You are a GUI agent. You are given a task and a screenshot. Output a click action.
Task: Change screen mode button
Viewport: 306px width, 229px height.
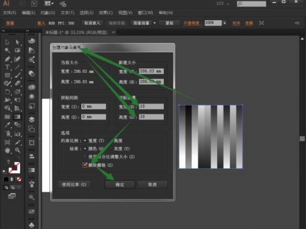[x=12, y=196]
